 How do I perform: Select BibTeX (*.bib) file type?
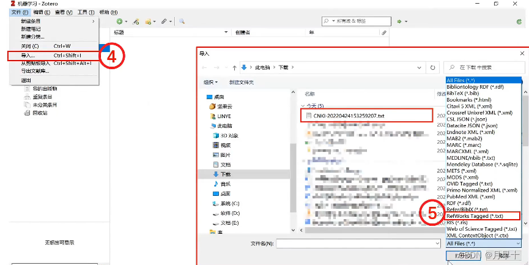click(x=484, y=93)
